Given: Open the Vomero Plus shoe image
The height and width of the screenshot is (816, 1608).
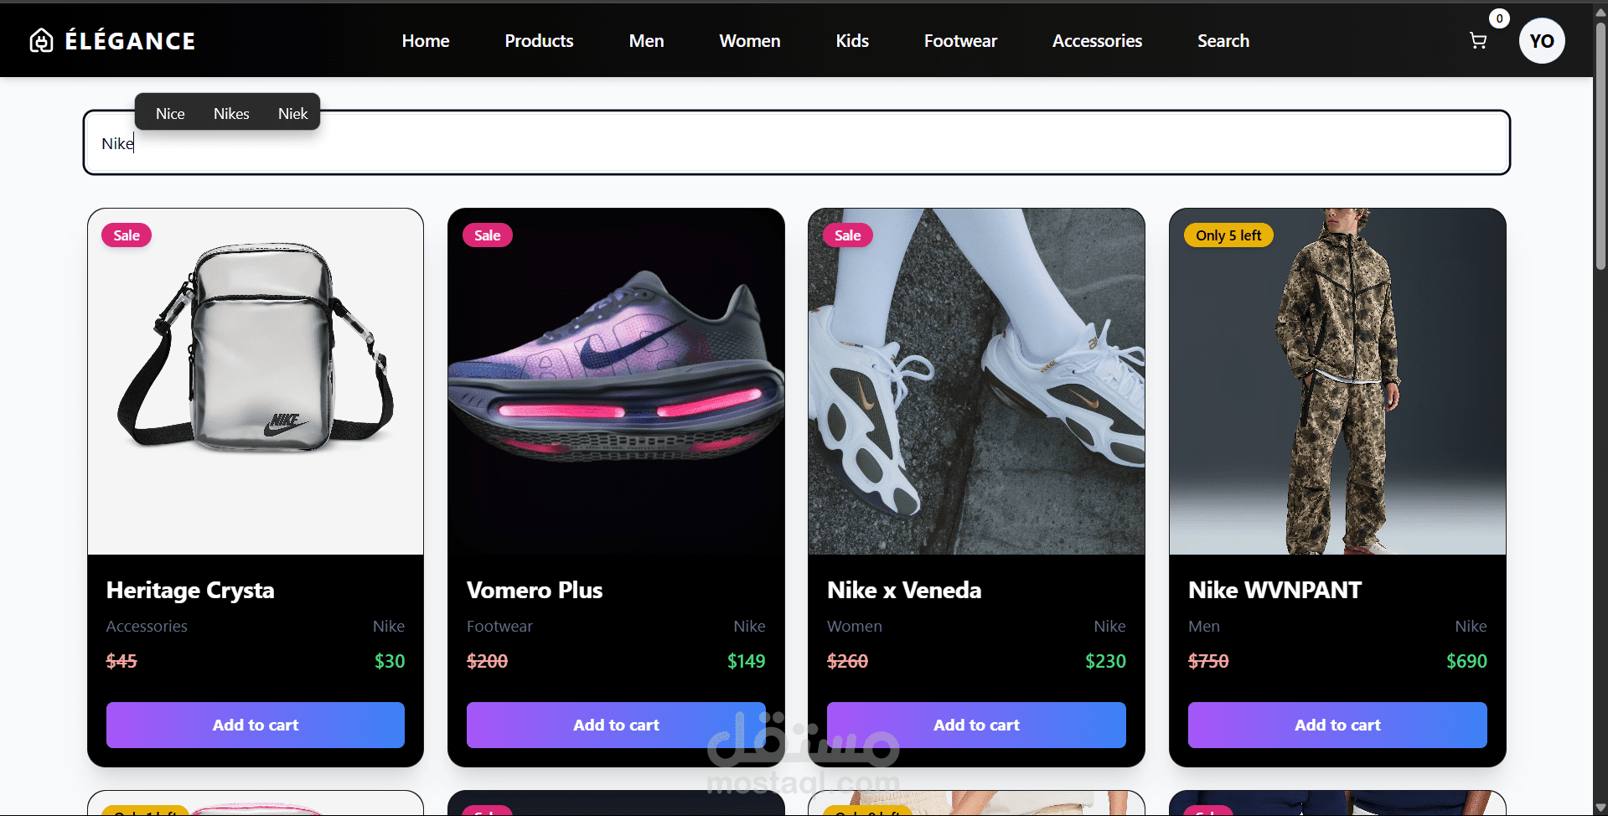Looking at the screenshot, I should pyautogui.click(x=616, y=381).
